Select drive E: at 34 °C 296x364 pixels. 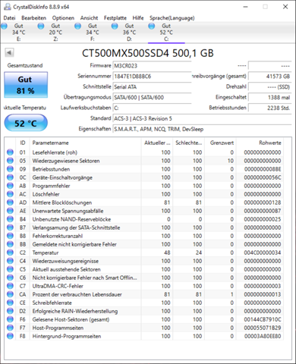tap(19, 33)
